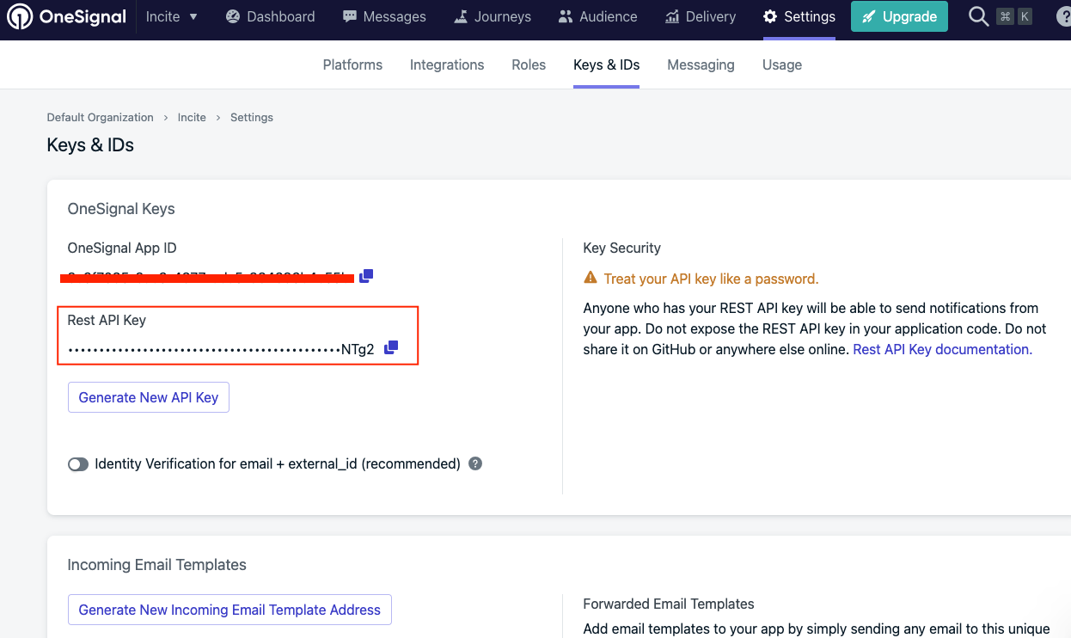Click Identity Verification help tooltip icon
Screen dimensions: 1071x638
[475, 463]
